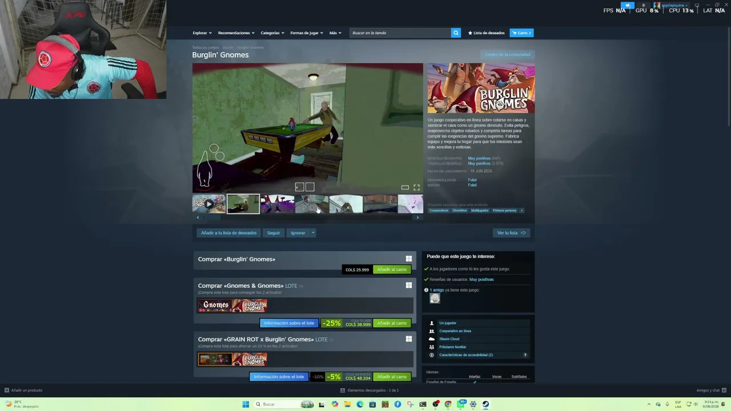Viewport: 731px width, 411px height.
Task: Open Lista de deseados wishlist
Action: (x=486, y=33)
